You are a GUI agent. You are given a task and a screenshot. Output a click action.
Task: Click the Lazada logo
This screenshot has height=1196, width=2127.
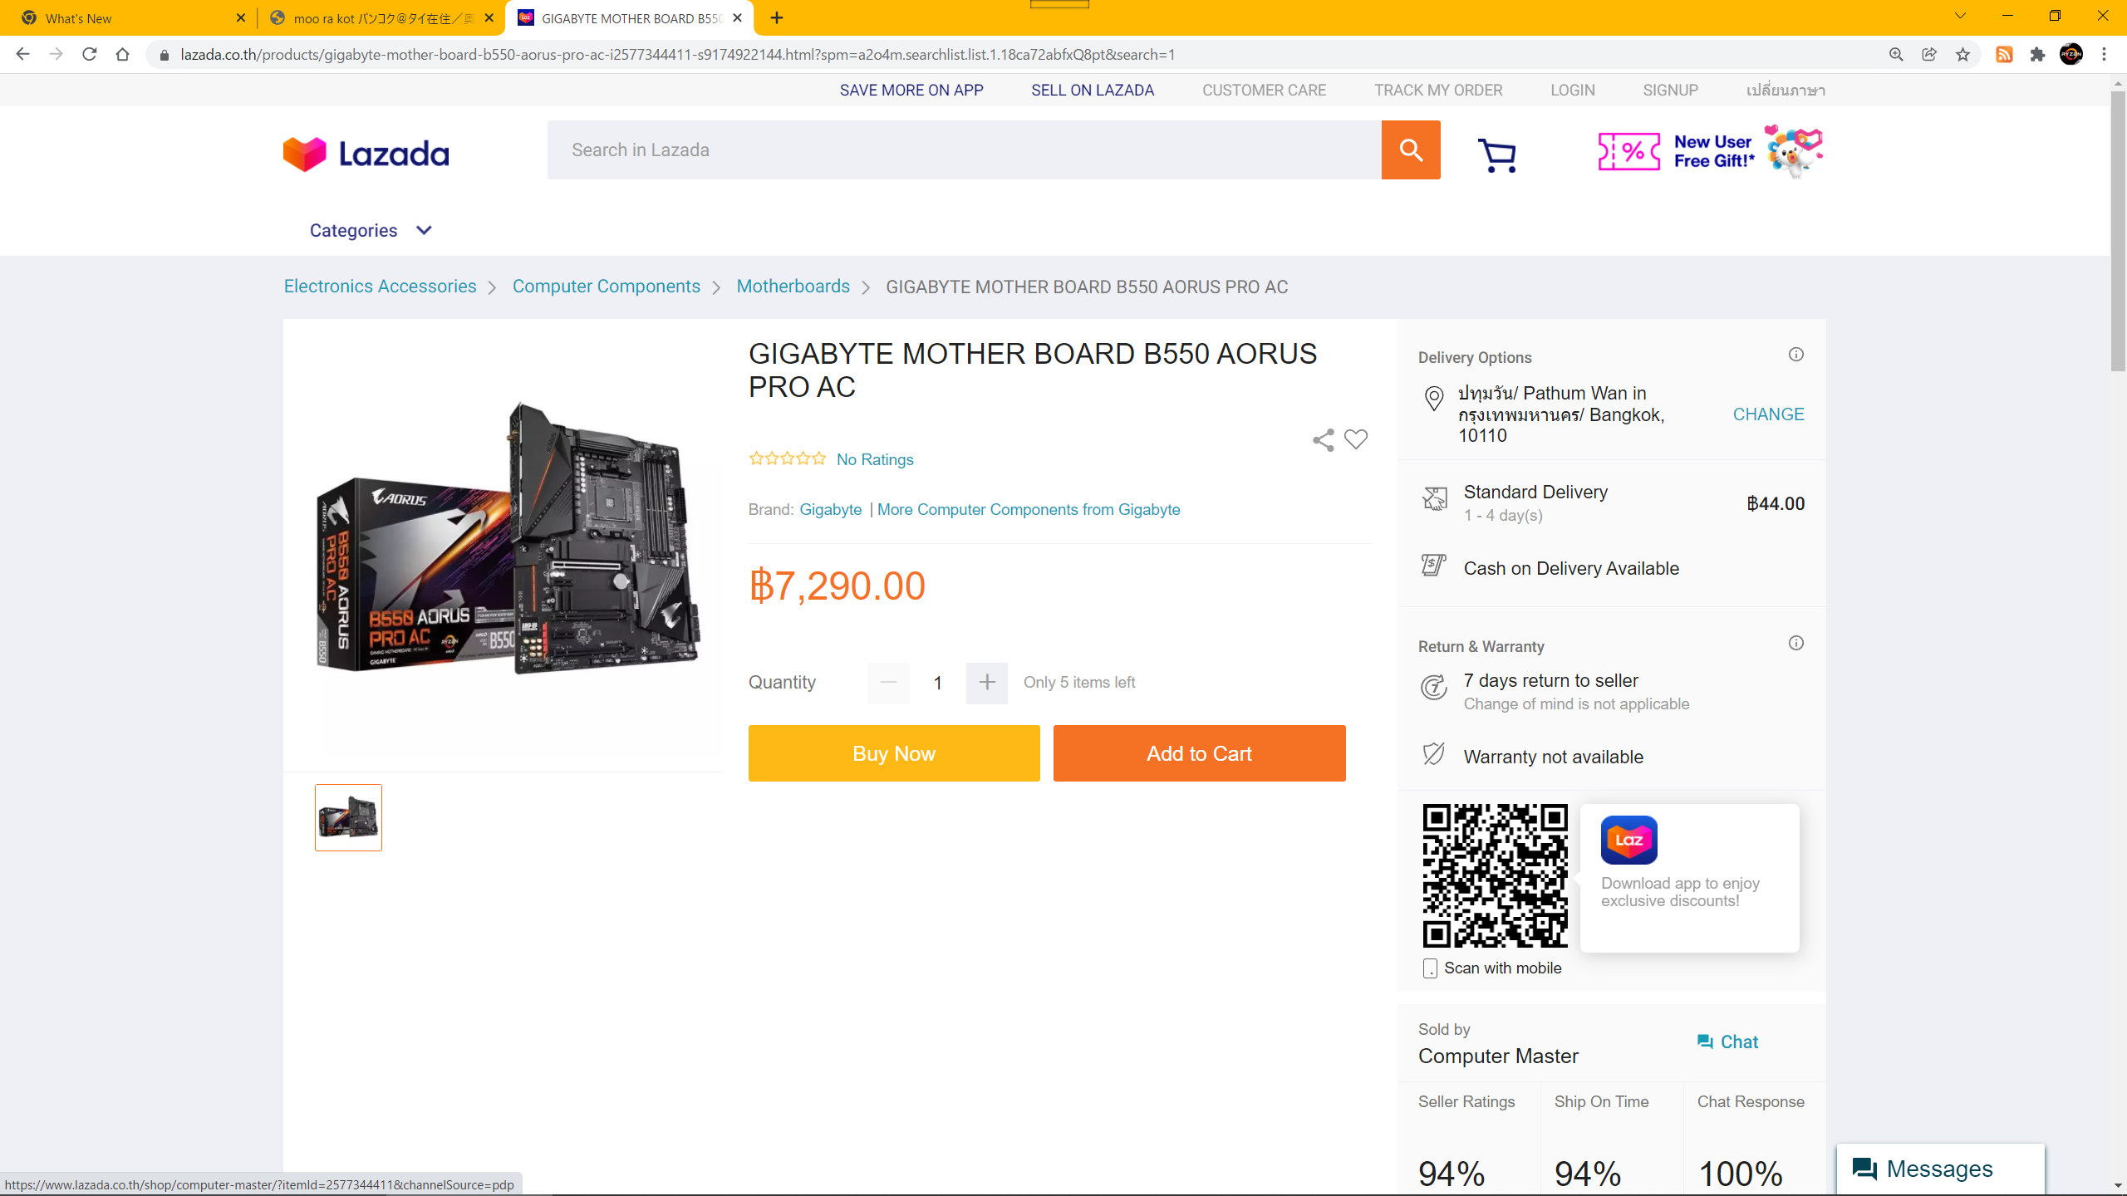(x=366, y=154)
